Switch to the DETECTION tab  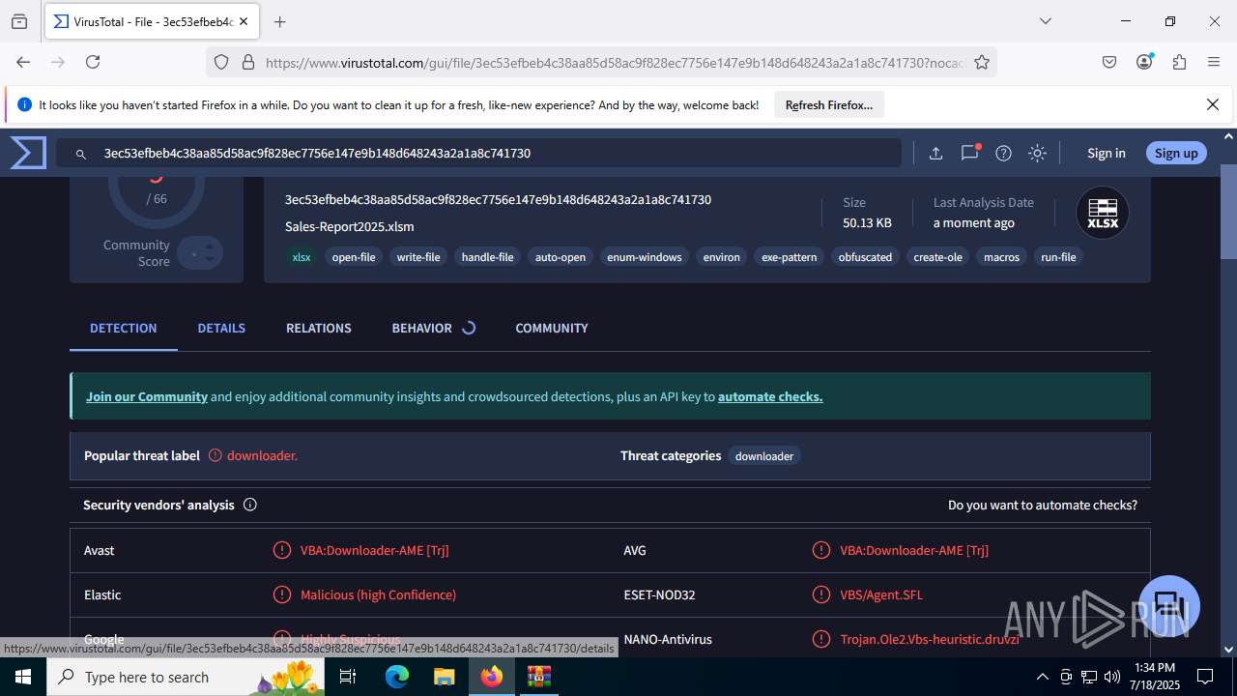(123, 328)
